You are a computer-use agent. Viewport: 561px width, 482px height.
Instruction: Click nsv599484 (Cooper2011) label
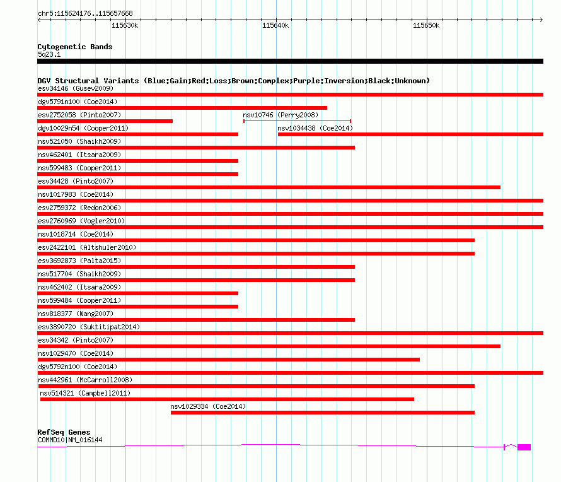point(79,300)
